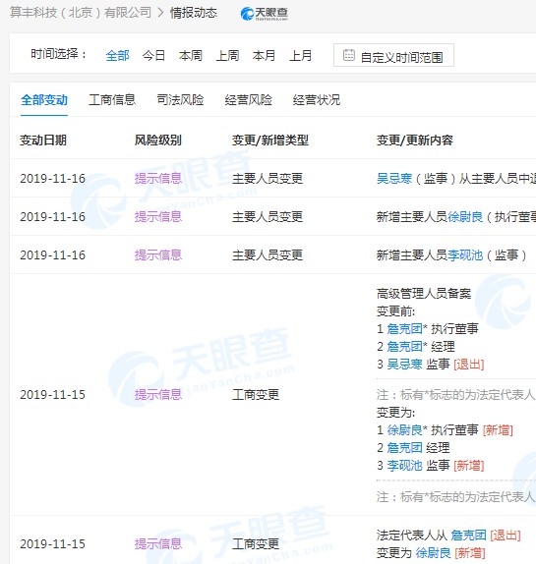Open 詹克团 经理 link under 变更为
The height and width of the screenshot is (564, 536).
pos(404,448)
